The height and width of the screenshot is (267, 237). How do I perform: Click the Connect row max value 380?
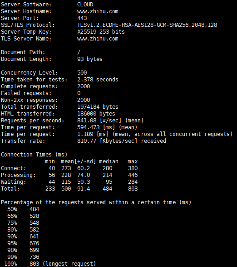(133, 168)
